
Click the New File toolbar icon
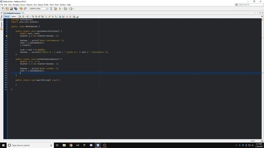pos(3,9)
